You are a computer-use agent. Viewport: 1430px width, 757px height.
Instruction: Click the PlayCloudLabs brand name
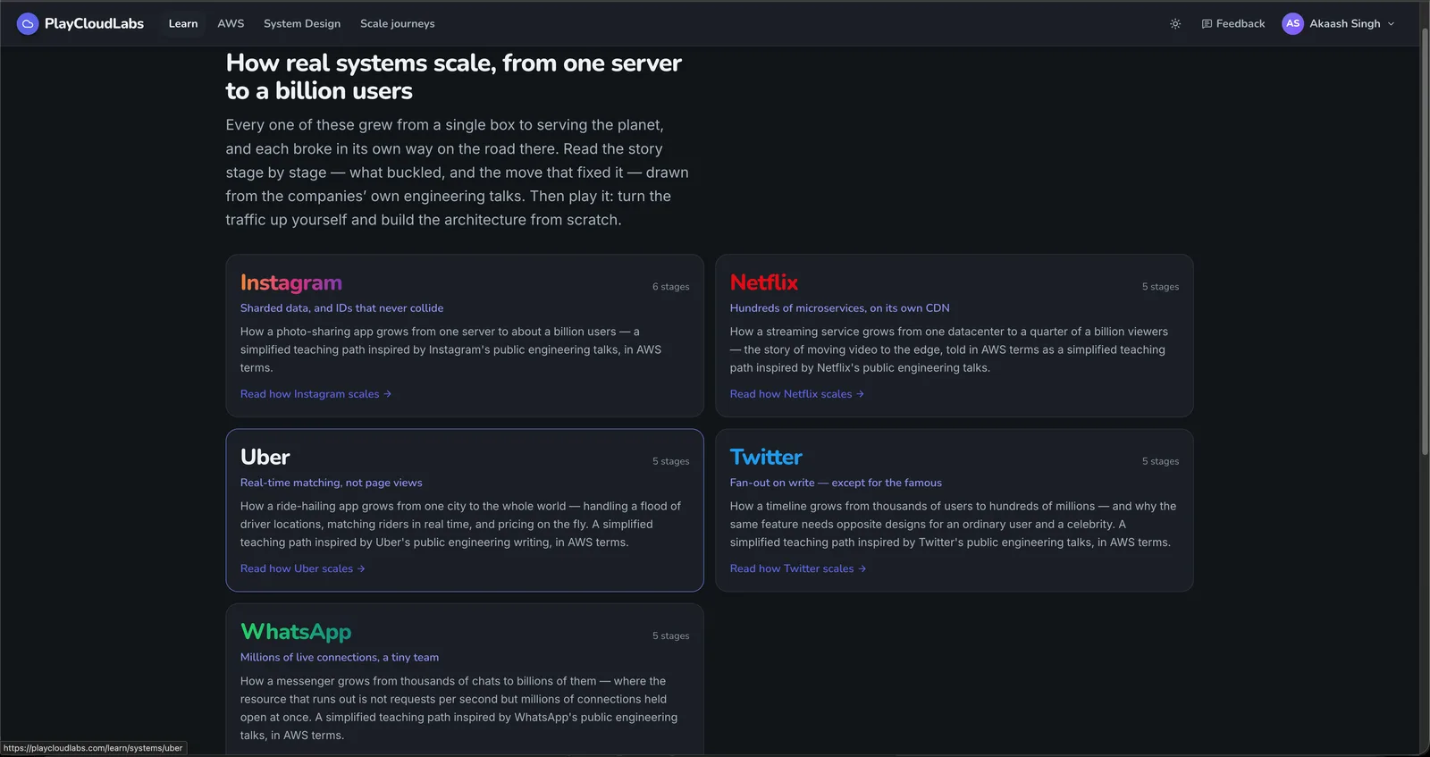click(94, 24)
